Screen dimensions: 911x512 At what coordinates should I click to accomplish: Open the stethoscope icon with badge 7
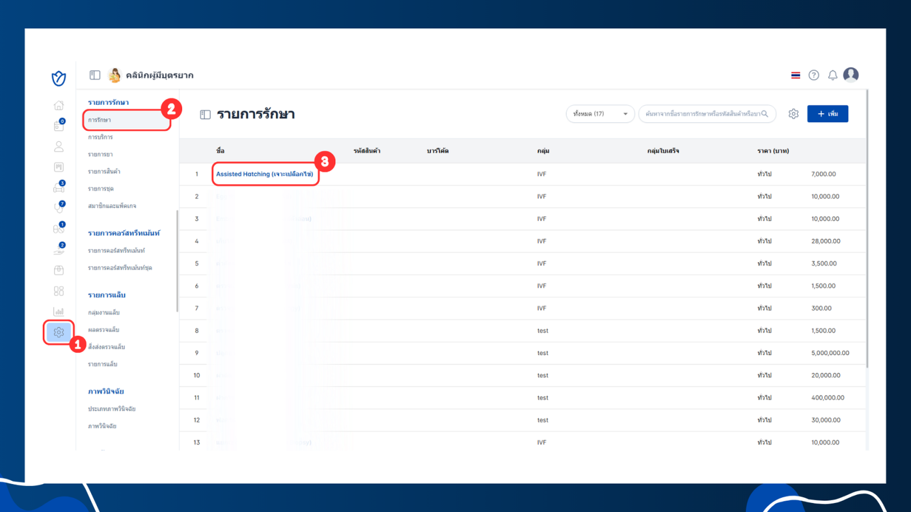(59, 208)
